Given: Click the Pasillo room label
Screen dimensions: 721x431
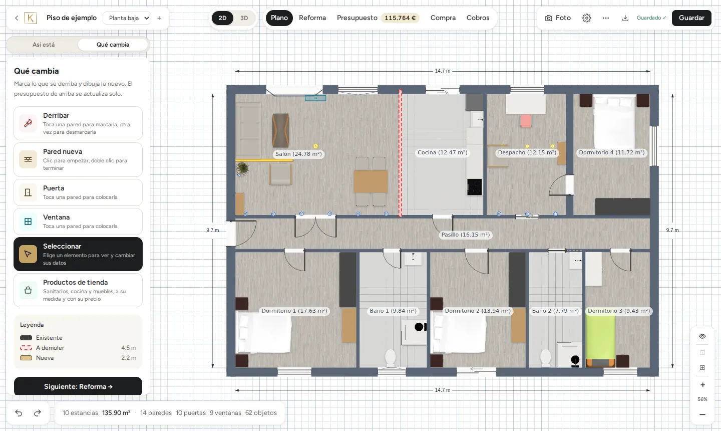Looking at the screenshot, I should tap(465, 235).
